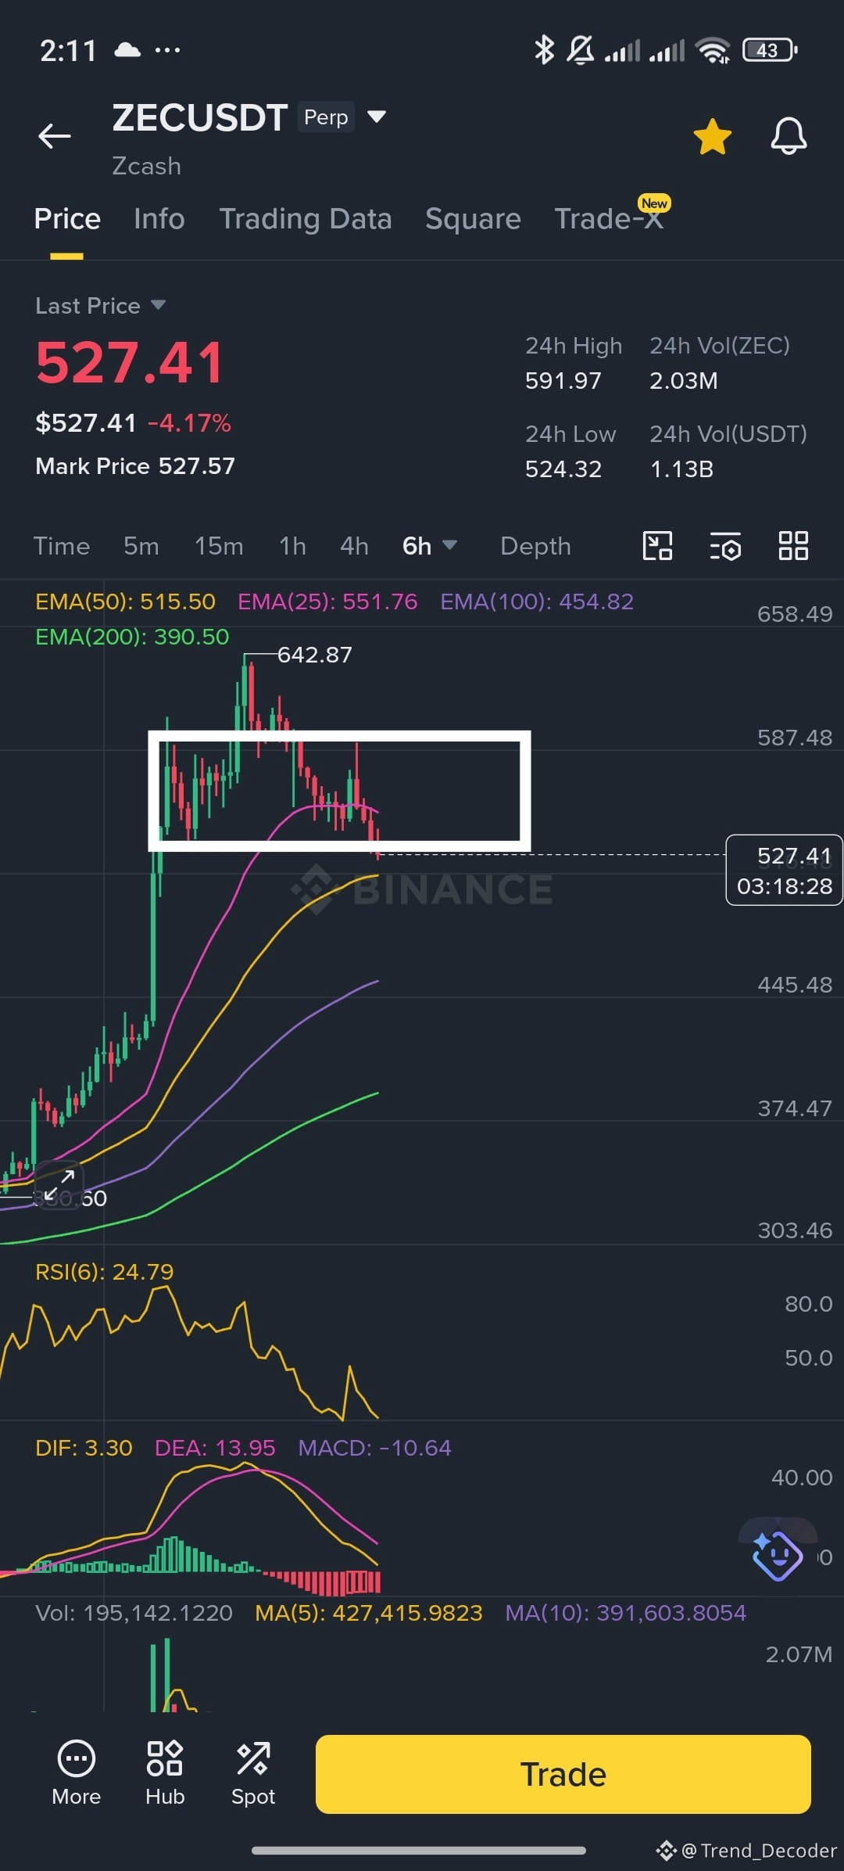The image size is (844, 1871).
Task: Tap the Mark Price 527.57 text
Action: coord(135,466)
